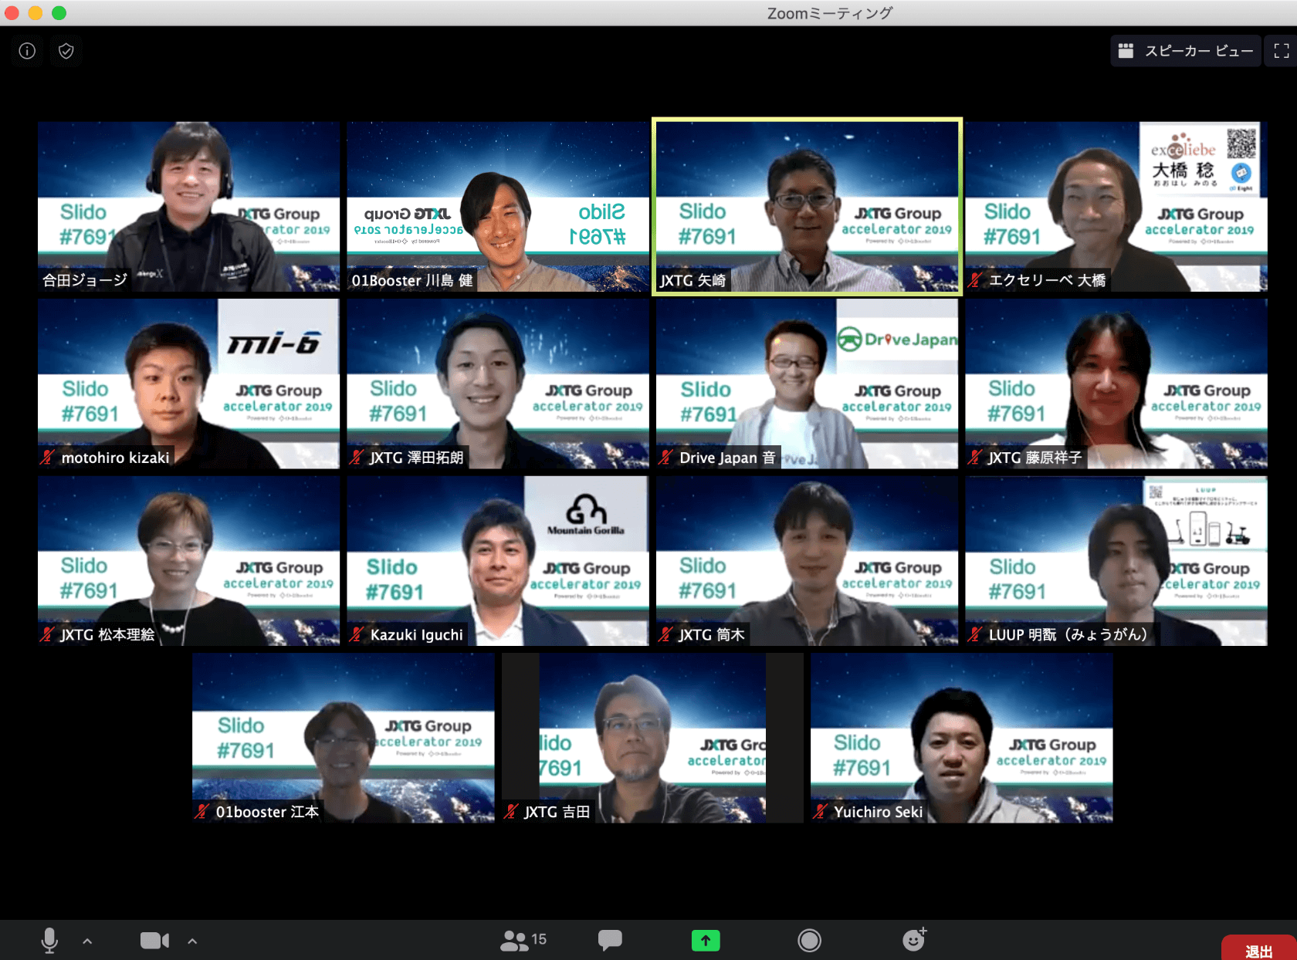1297x960 pixels.
Task: Select the JXTG 筒木 video tile
Action: pos(807,561)
